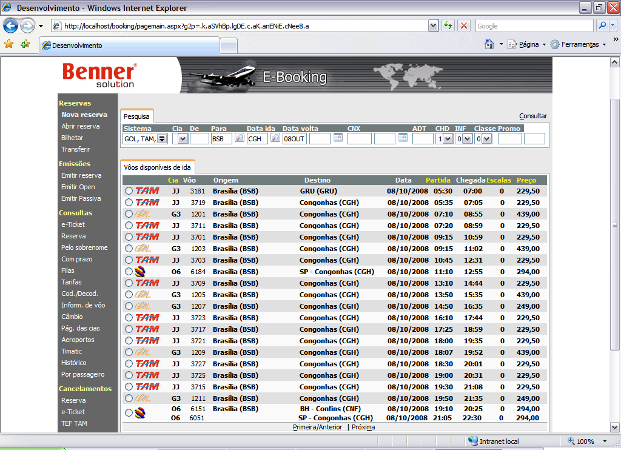Click the airline logo on flight 6151 row
This screenshot has height=450, width=621.
pyautogui.click(x=140, y=413)
